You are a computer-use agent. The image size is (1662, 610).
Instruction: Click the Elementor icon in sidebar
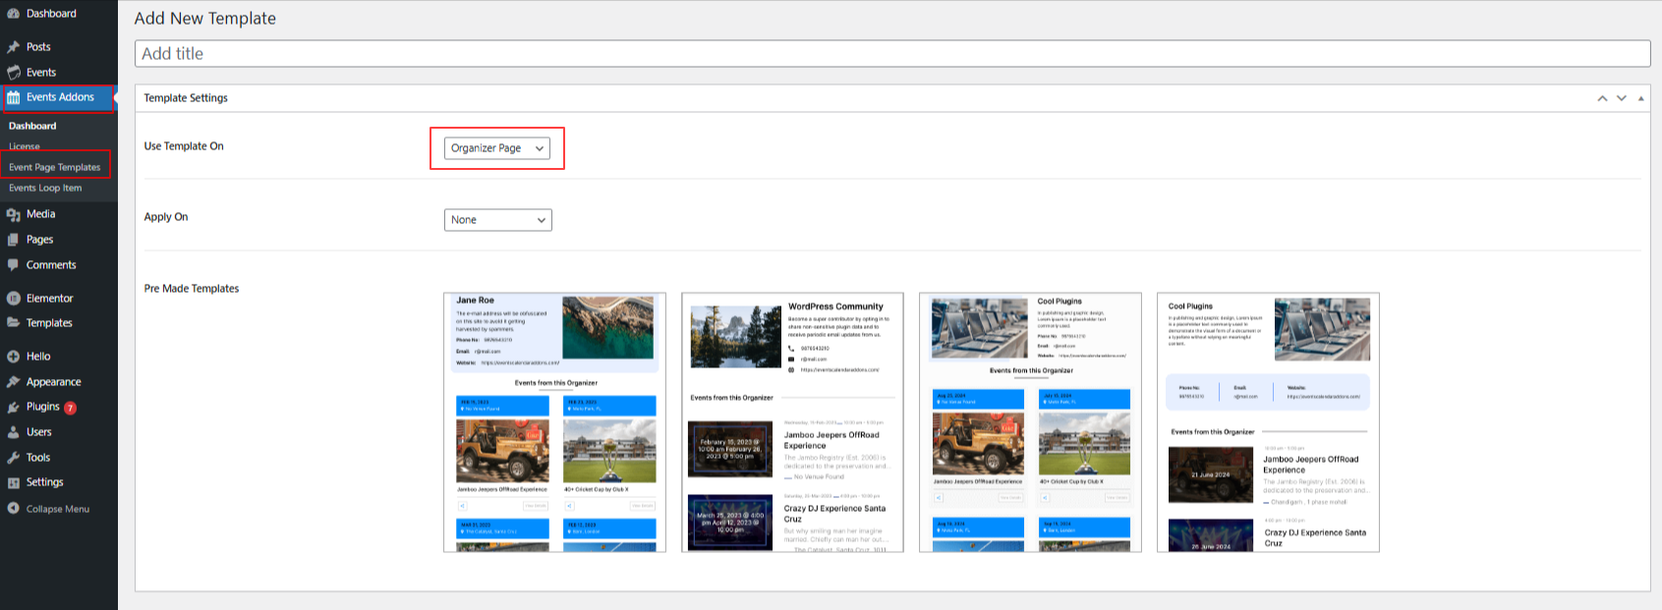pos(14,299)
